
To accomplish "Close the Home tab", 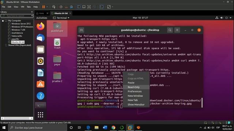I will pyautogui.click(x=48, y=13).
